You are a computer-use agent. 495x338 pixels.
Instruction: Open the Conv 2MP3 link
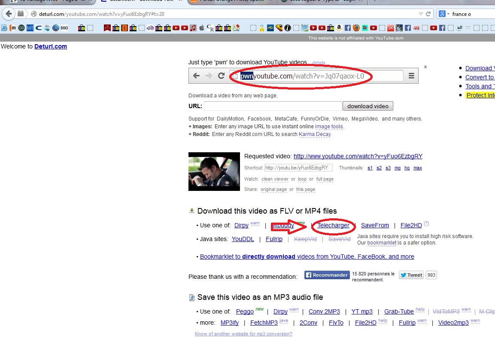[x=324, y=311]
